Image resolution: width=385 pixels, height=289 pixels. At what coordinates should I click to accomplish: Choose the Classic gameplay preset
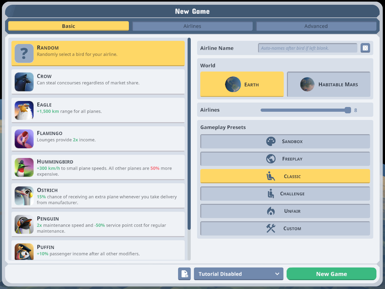285,176
